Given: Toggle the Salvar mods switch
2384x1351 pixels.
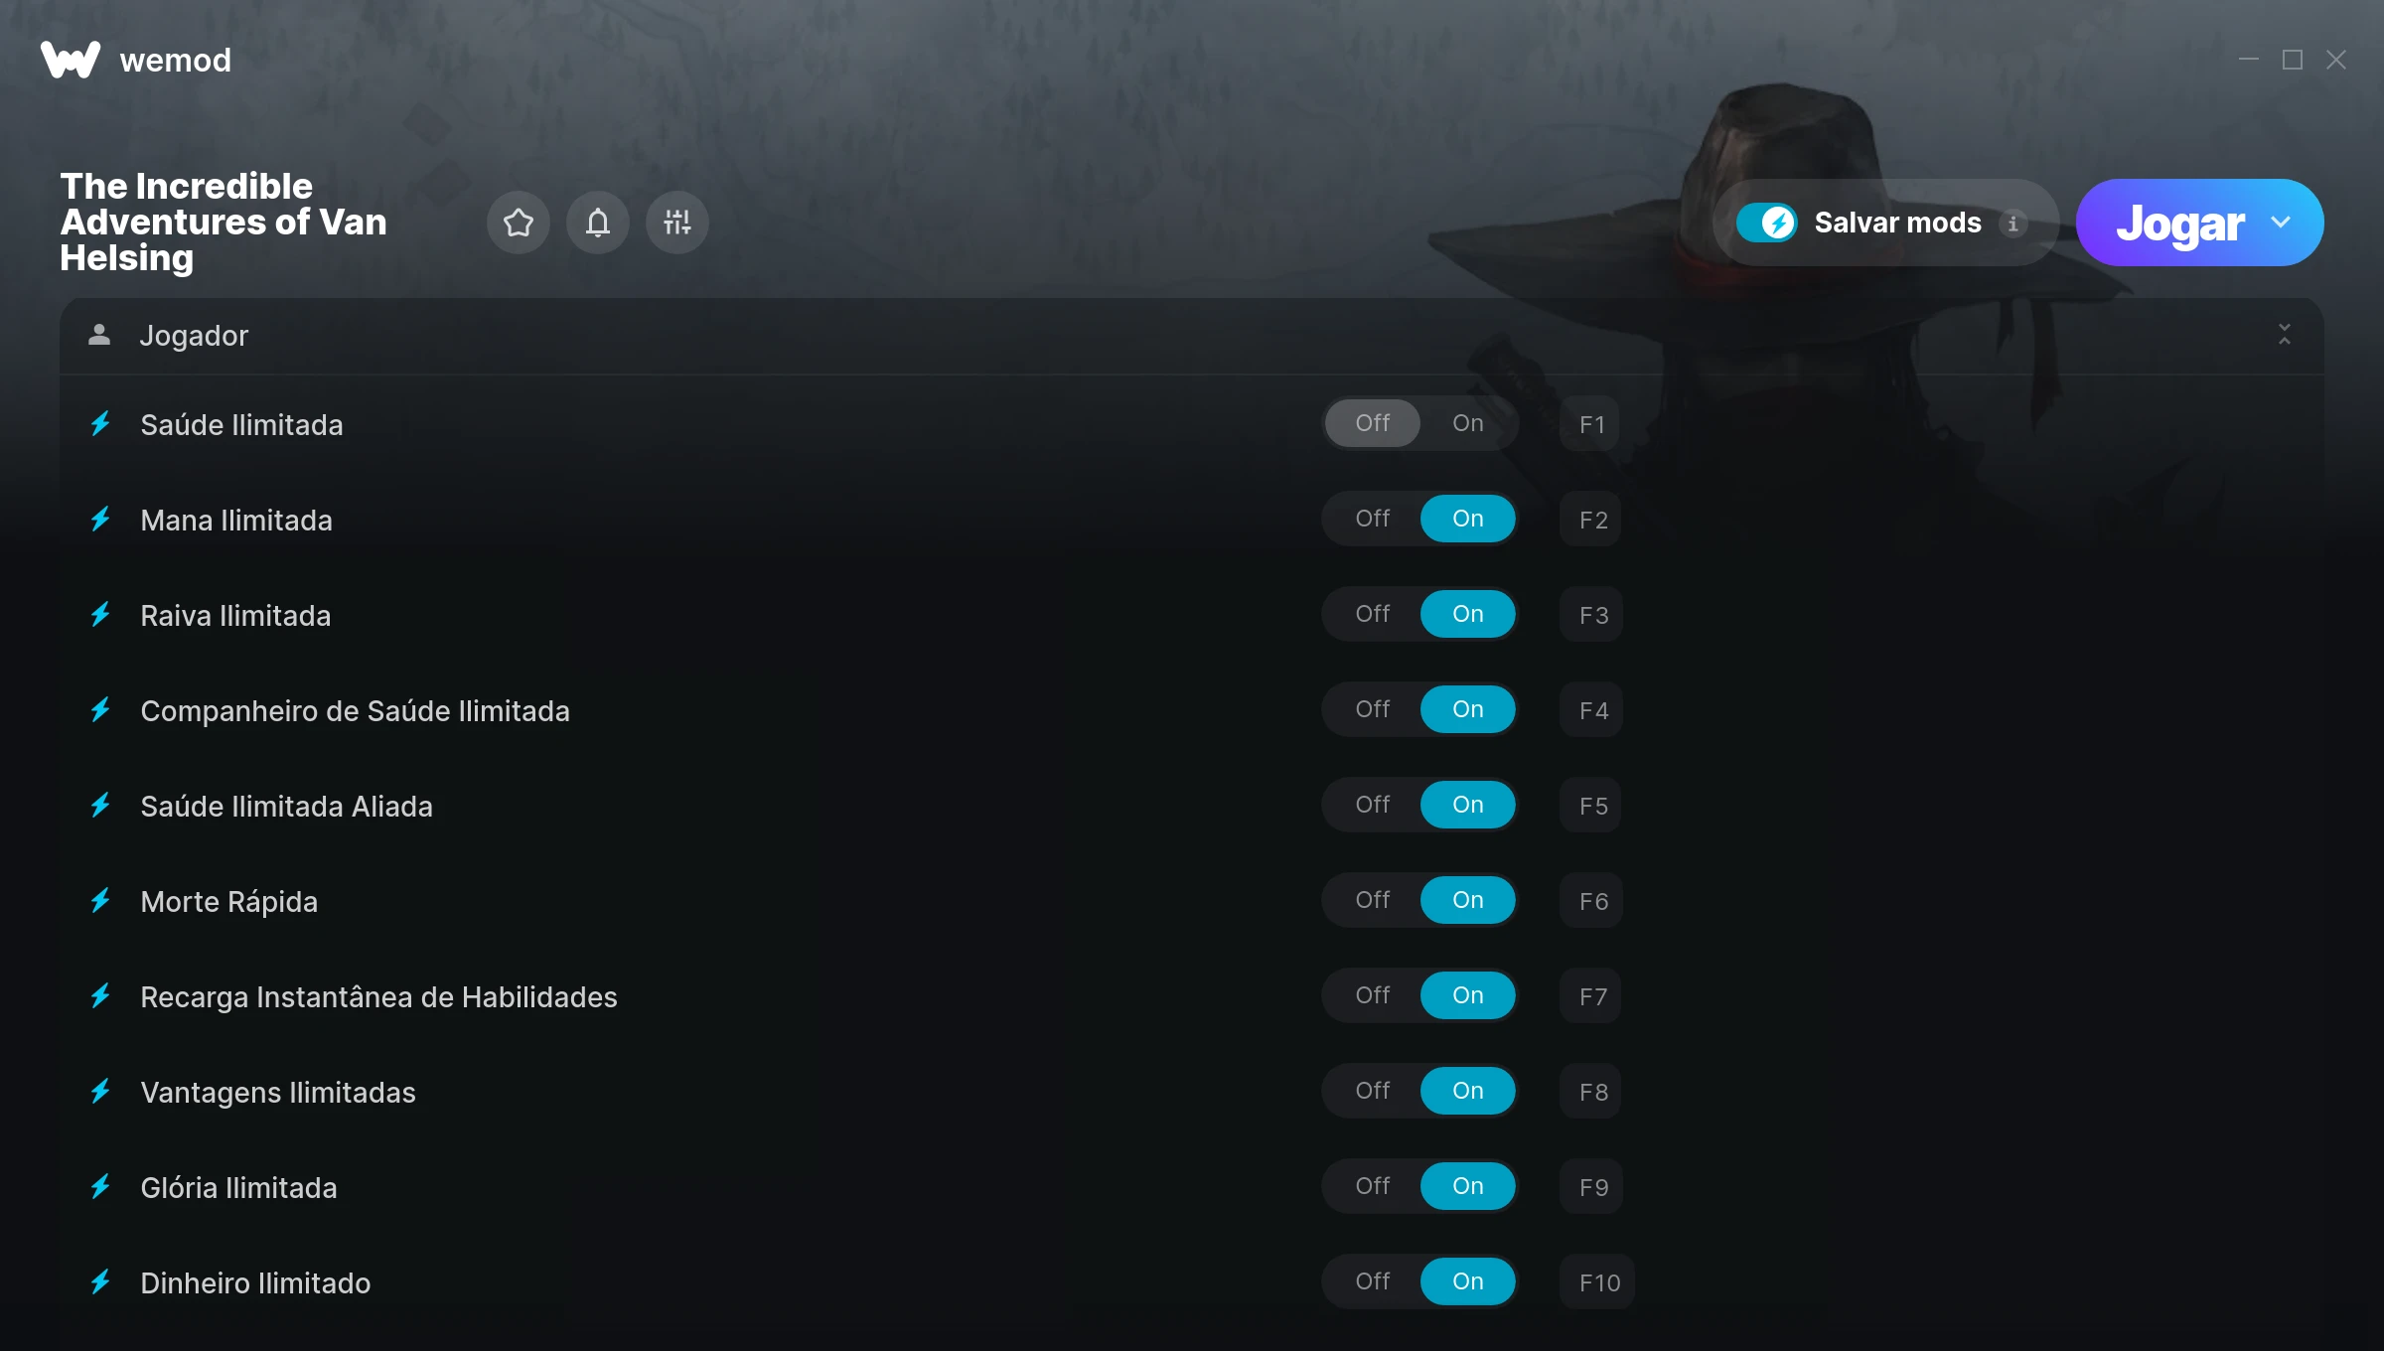Looking at the screenshot, I should [1766, 223].
